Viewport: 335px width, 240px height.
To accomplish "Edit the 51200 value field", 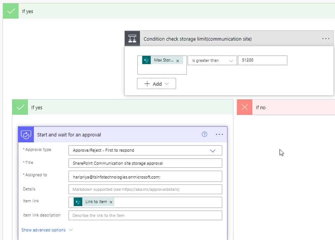I will pos(262,60).
